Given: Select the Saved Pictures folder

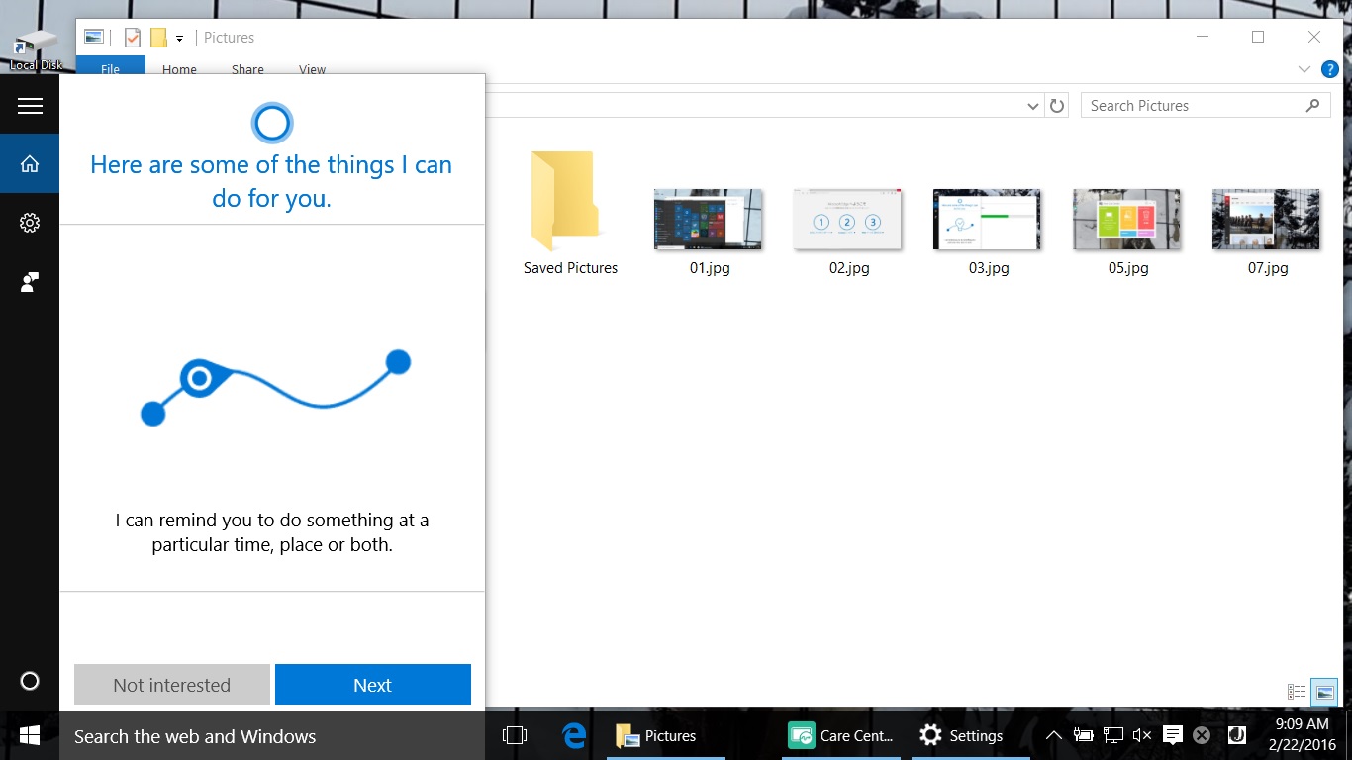Looking at the screenshot, I should (x=570, y=213).
